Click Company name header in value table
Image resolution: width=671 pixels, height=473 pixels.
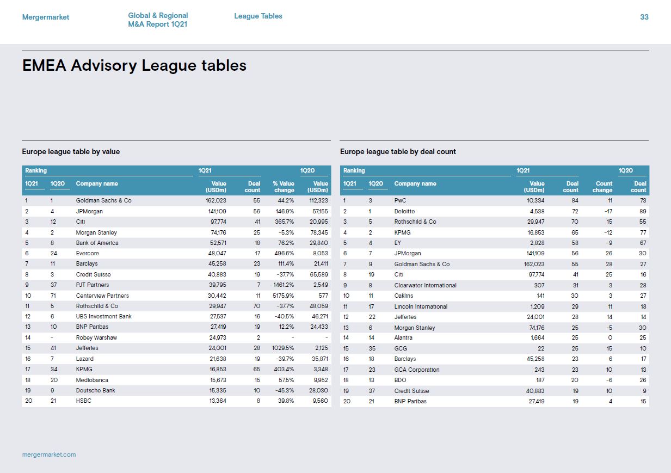(97, 183)
